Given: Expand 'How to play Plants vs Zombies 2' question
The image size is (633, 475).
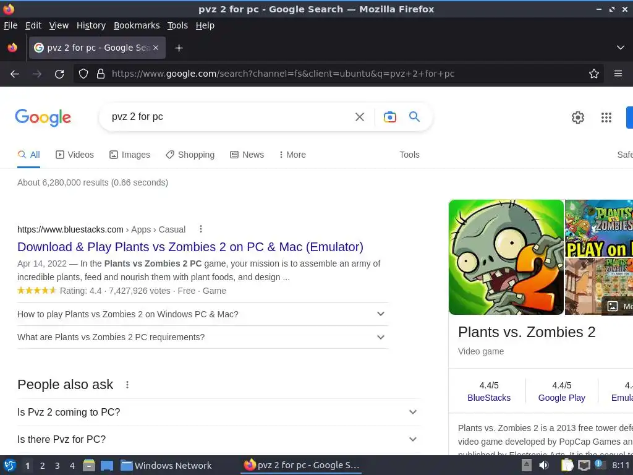Looking at the screenshot, I should pos(203,314).
